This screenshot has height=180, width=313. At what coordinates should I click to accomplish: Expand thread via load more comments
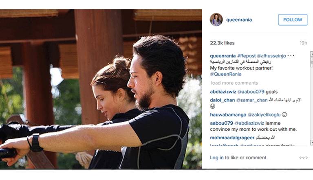pos(234,83)
